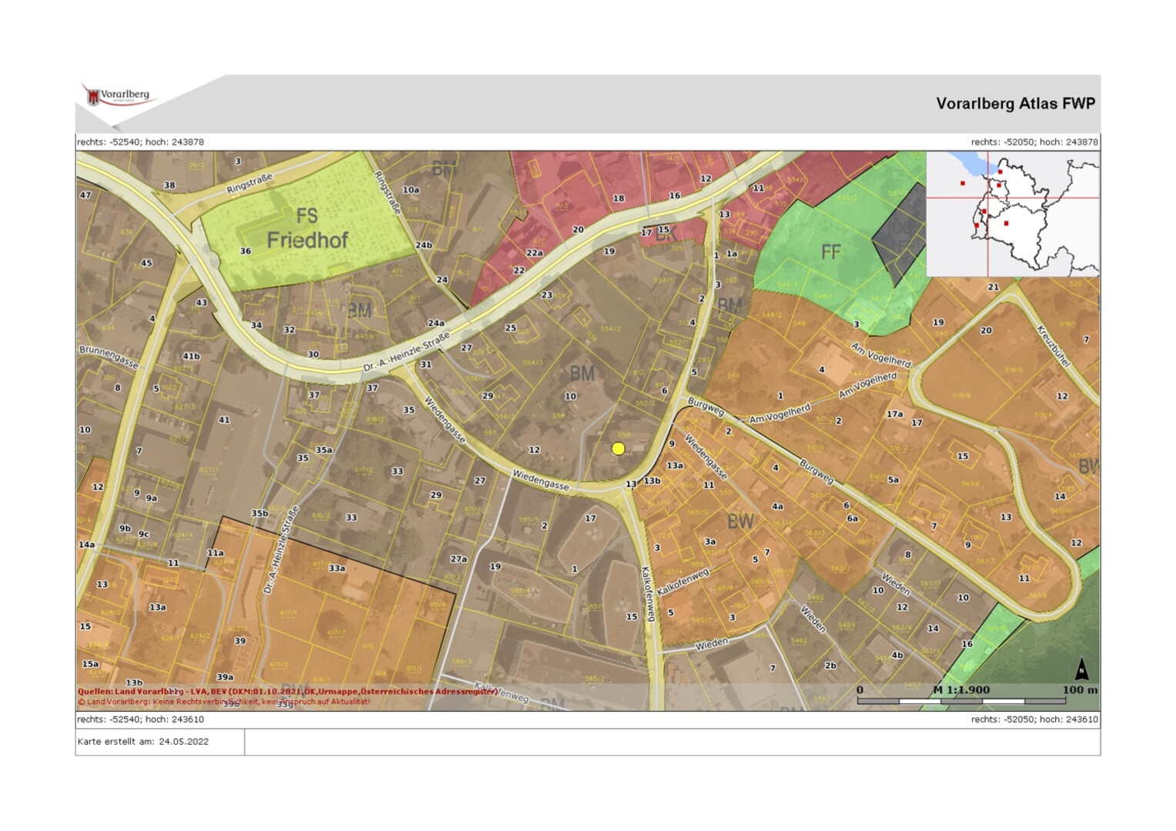The width and height of the screenshot is (1176, 831).
Task: Click the Kreuzbühel street label
Action: click(1054, 346)
